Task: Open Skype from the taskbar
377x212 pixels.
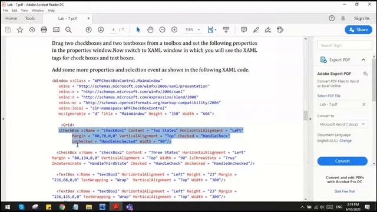Action: pos(21,207)
